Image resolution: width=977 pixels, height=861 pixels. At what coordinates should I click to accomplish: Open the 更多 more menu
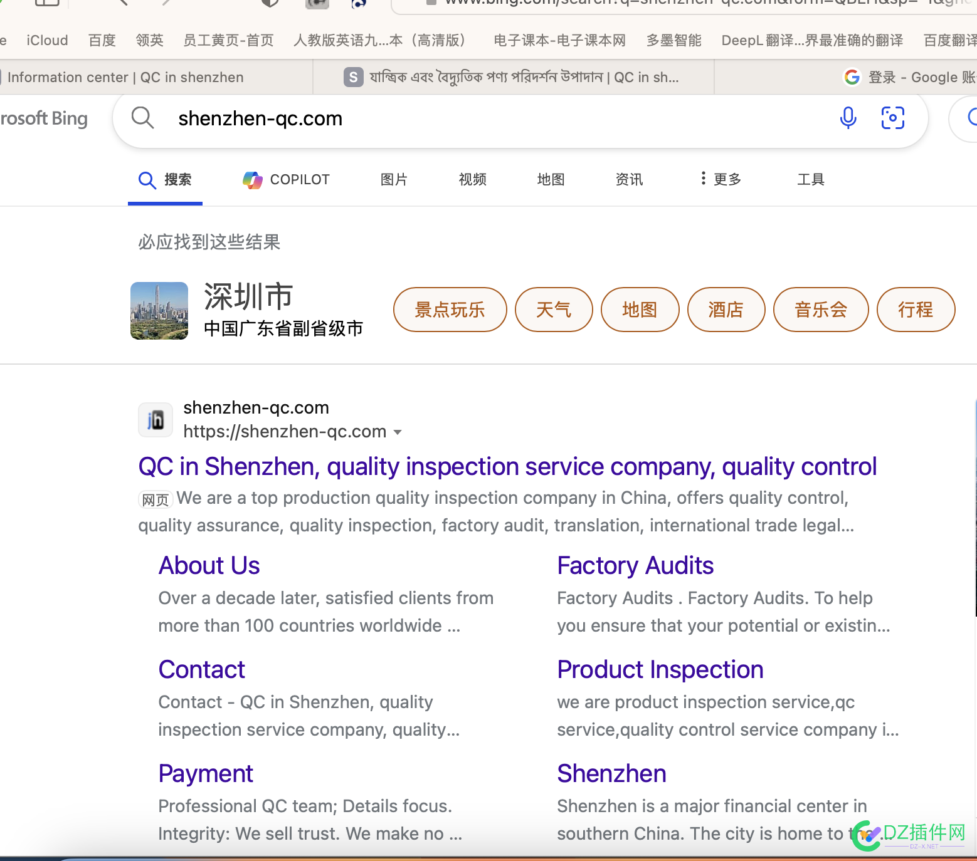[721, 180]
